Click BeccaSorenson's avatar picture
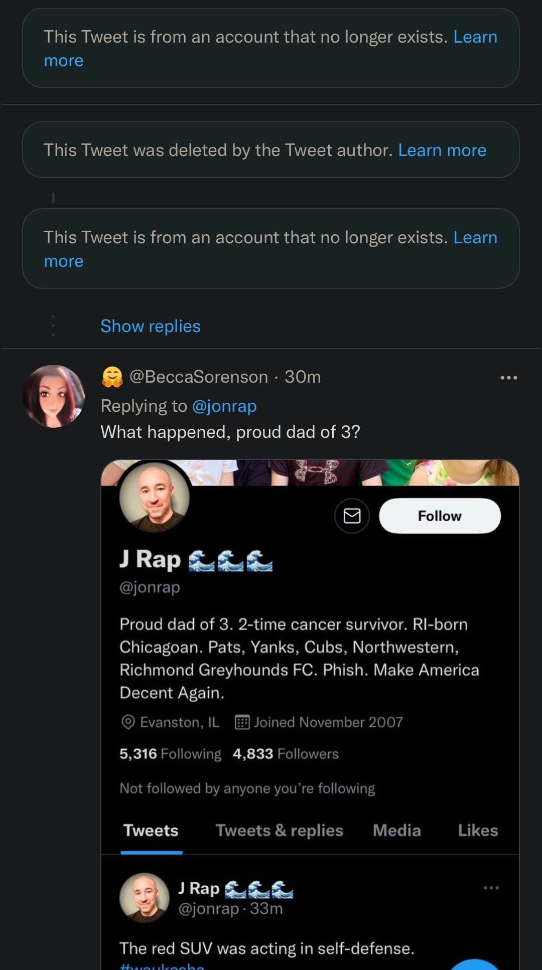The image size is (542, 970). coord(54,396)
